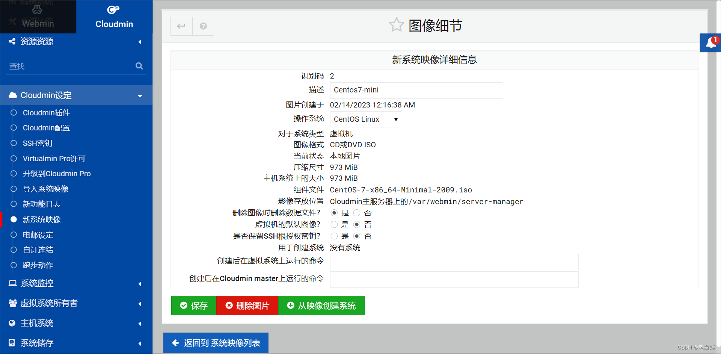Open the help question mark icon
The width and height of the screenshot is (721, 354).
(203, 26)
